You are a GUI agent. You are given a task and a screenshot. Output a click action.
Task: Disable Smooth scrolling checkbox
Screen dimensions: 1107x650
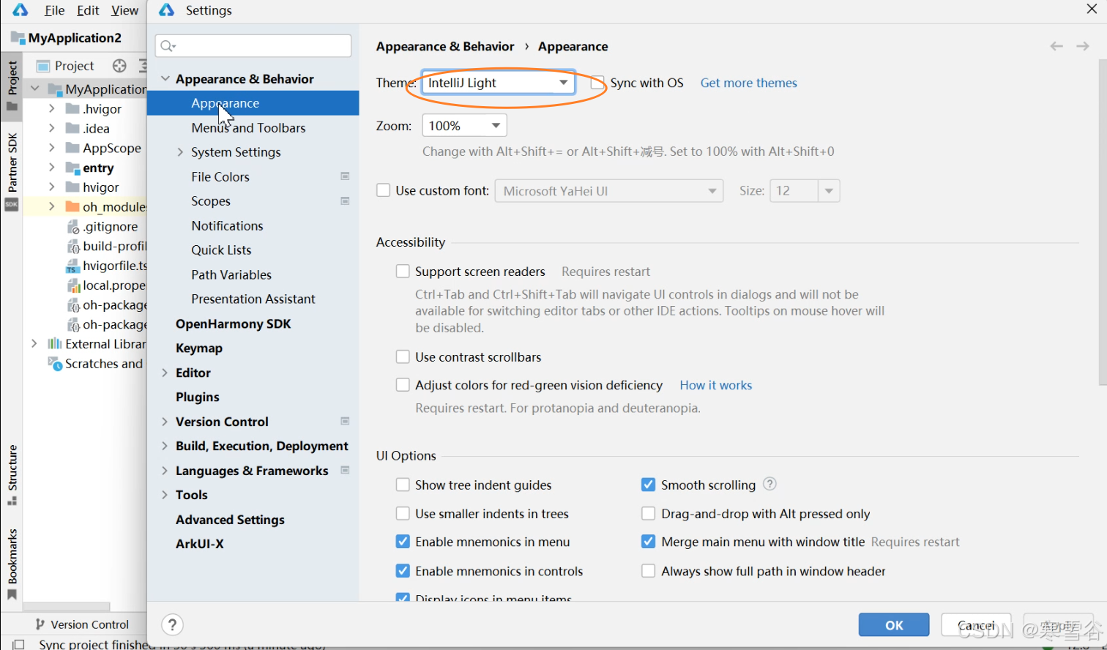[648, 485]
